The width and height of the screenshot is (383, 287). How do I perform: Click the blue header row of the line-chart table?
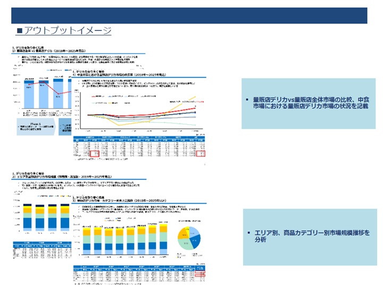click(x=139, y=139)
